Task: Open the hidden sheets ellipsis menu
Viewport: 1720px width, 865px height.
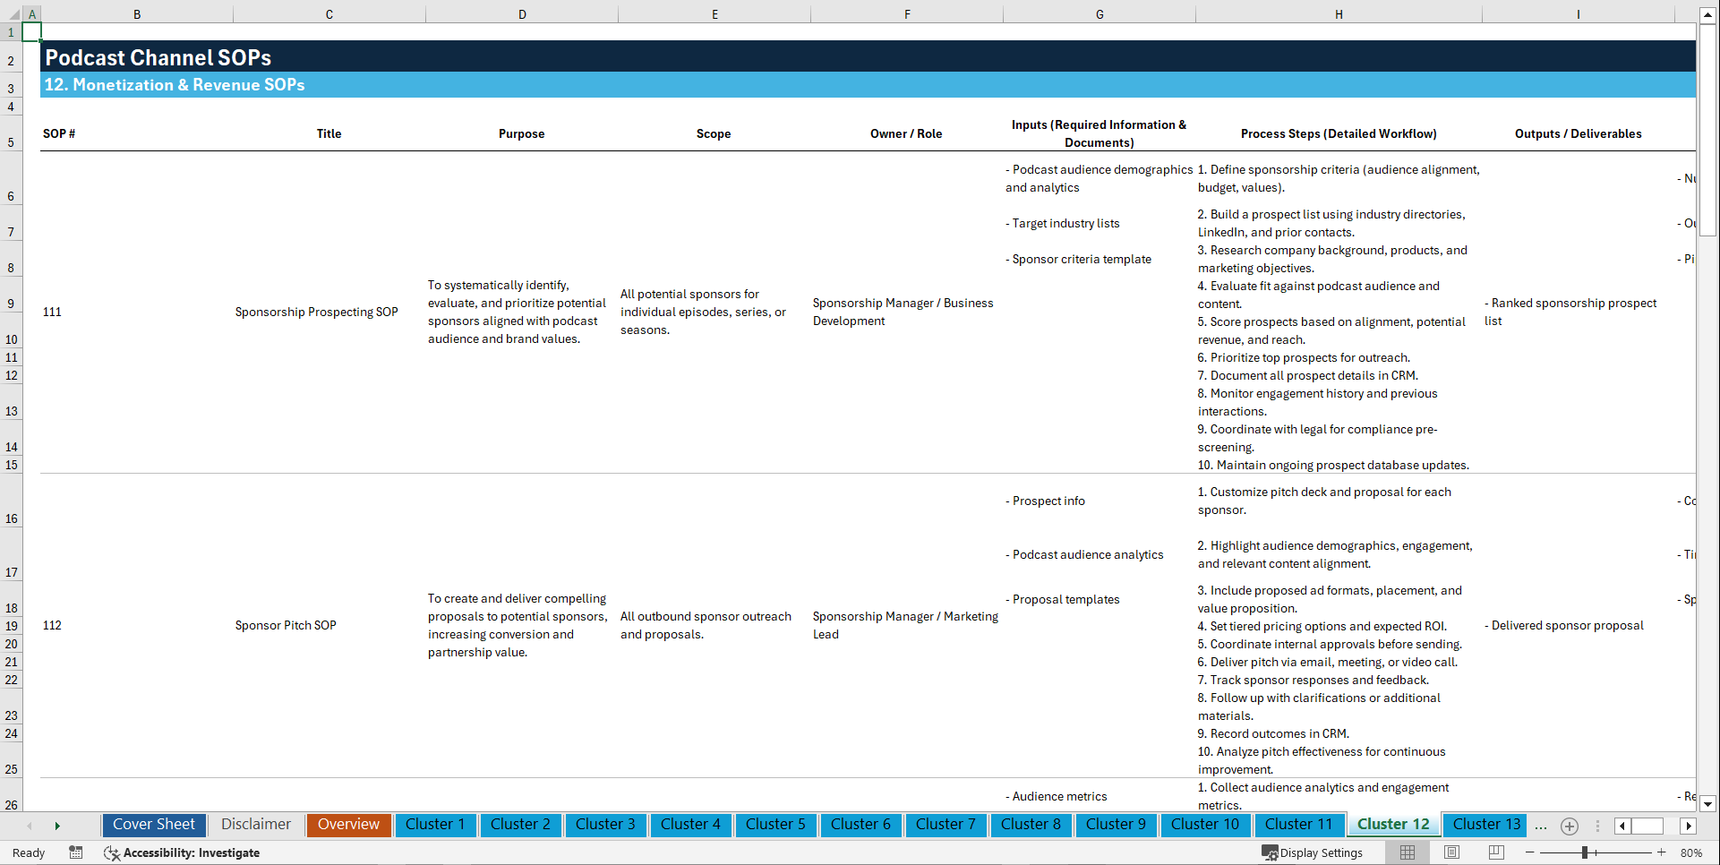Action: click(1541, 826)
